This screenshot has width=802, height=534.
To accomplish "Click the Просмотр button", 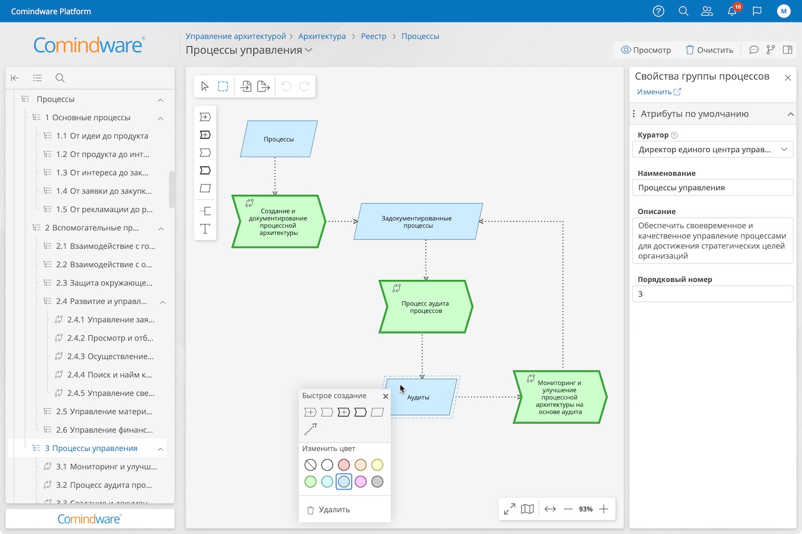I will pyautogui.click(x=646, y=50).
